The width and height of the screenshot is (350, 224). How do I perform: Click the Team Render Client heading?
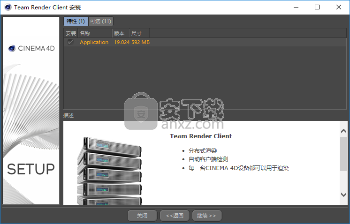pos(201,136)
